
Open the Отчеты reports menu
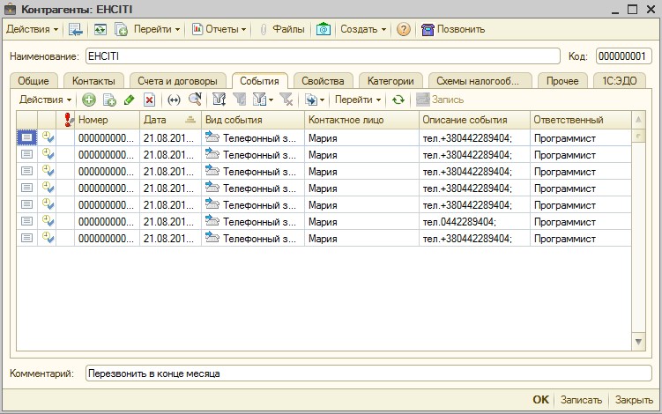pos(219,29)
